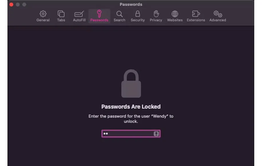Select the Security padlock toolbar icon

(138, 14)
